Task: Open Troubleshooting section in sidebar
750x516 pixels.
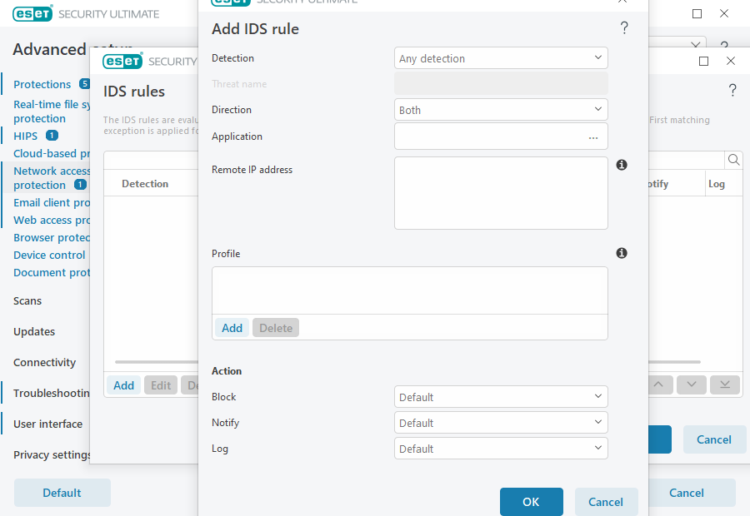Action: pos(51,393)
